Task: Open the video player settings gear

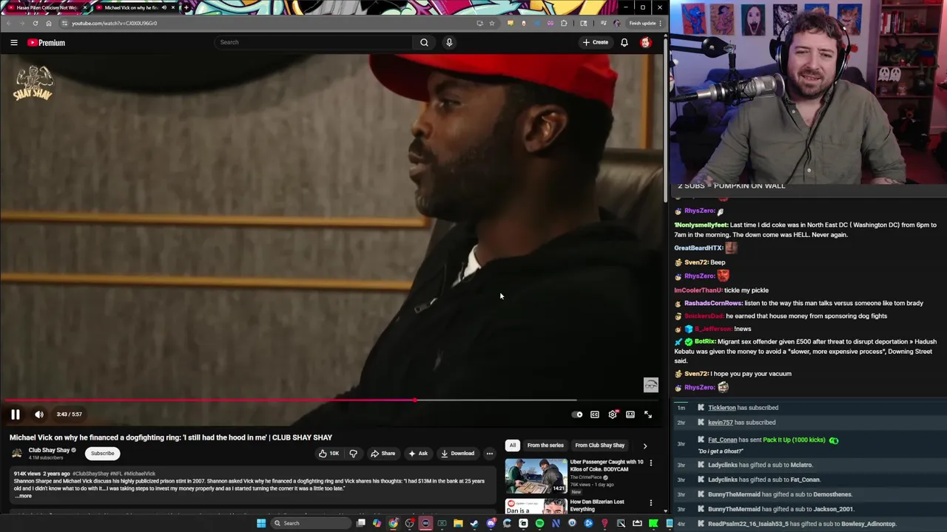Action: pos(613,415)
